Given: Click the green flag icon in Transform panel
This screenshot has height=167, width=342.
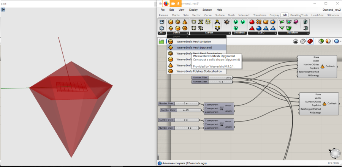Looking at the screenshot, I should click(x=282, y=22).
